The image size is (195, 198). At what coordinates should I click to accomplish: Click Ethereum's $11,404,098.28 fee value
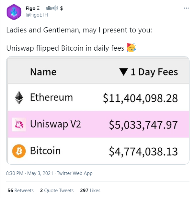(x=140, y=98)
